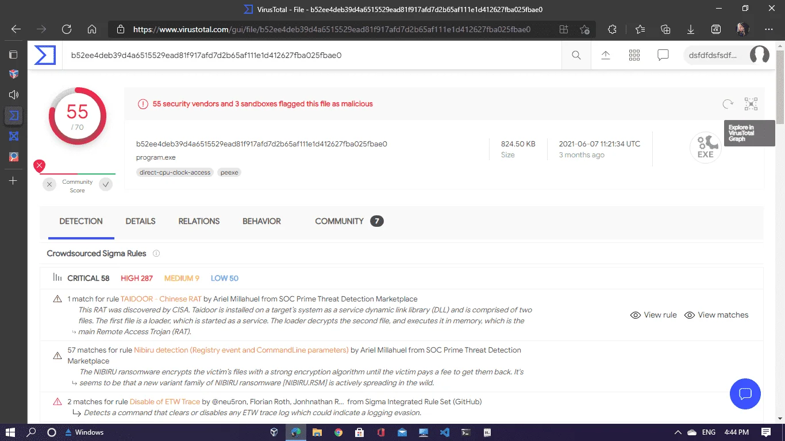Click the peexe tag

point(229,172)
